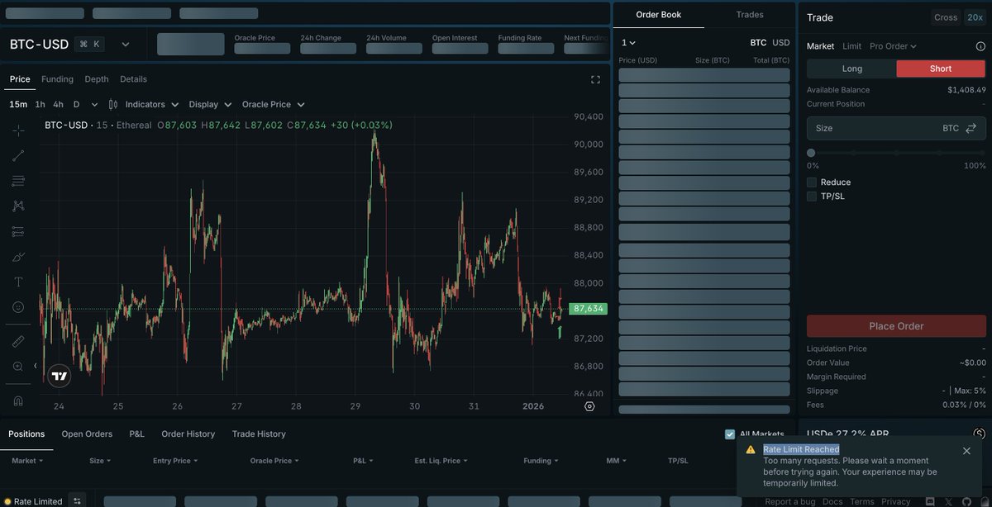Toggle the magnet mode tool
This screenshot has height=507, width=992.
tap(18, 400)
